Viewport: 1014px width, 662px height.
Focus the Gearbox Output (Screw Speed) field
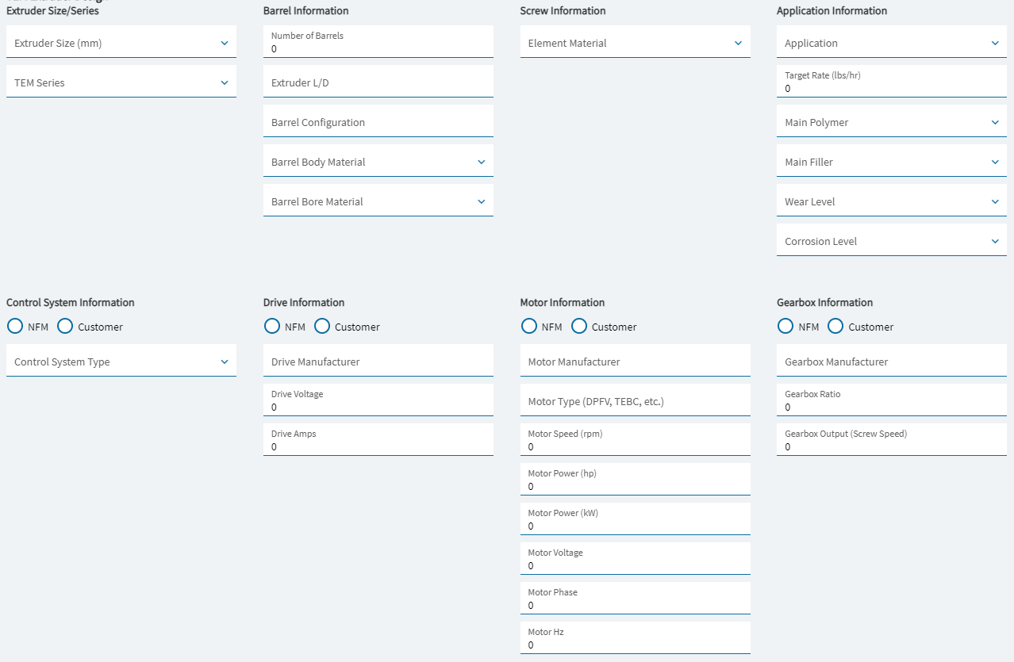coord(892,440)
